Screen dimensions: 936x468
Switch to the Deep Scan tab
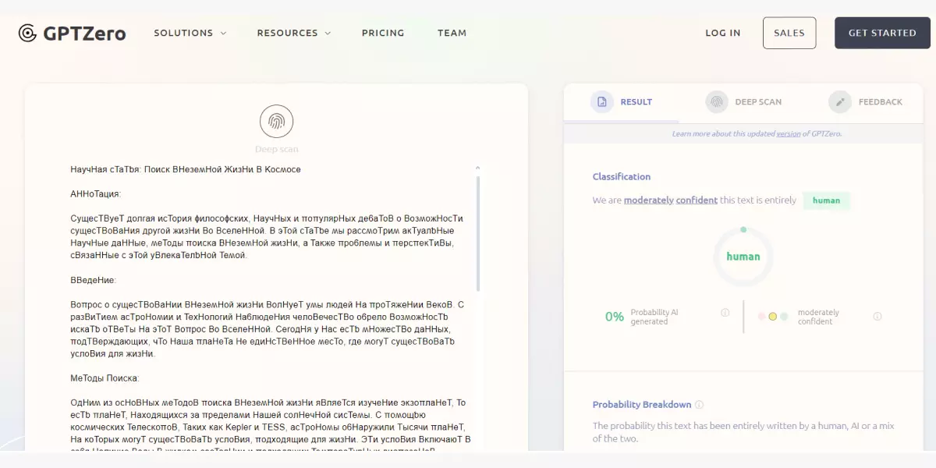743,102
